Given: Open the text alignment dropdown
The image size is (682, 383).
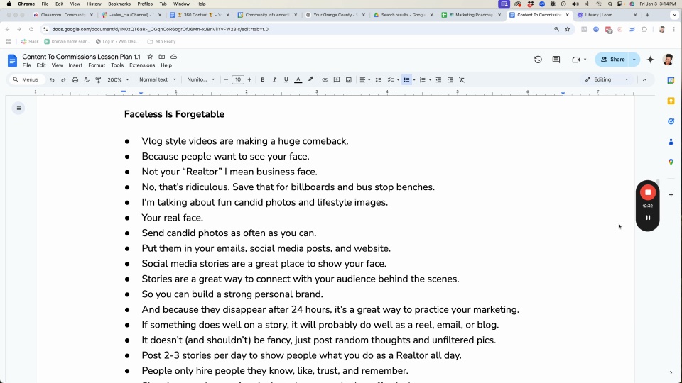Looking at the screenshot, I should pyautogui.click(x=365, y=80).
